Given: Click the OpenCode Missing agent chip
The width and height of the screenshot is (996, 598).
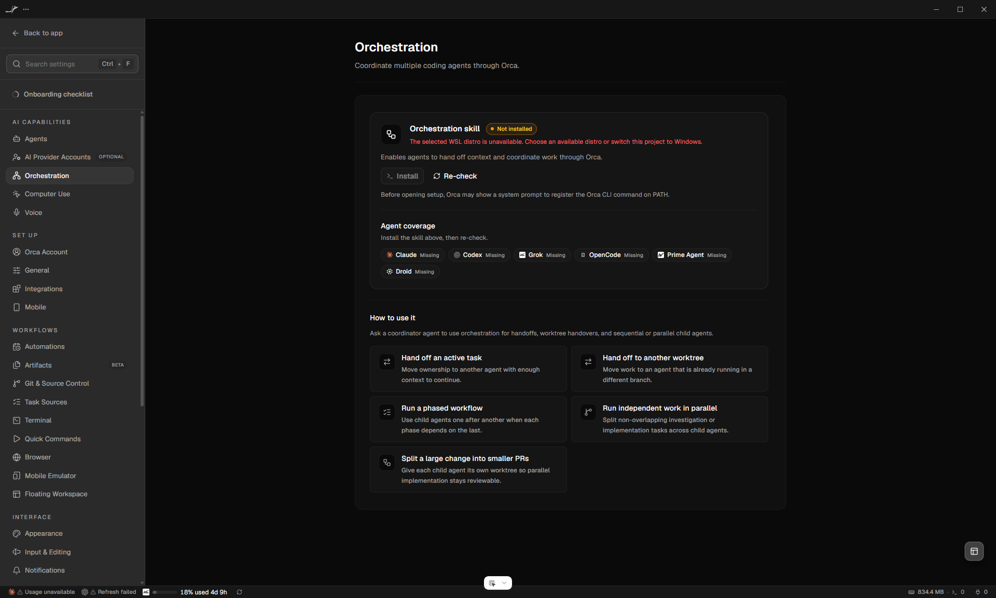Looking at the screenshot, I should [612, 255].
